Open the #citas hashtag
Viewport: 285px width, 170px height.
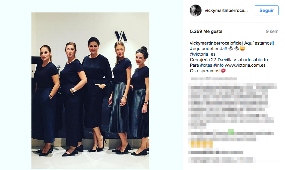pyautogui.click(x=206, y=65)
